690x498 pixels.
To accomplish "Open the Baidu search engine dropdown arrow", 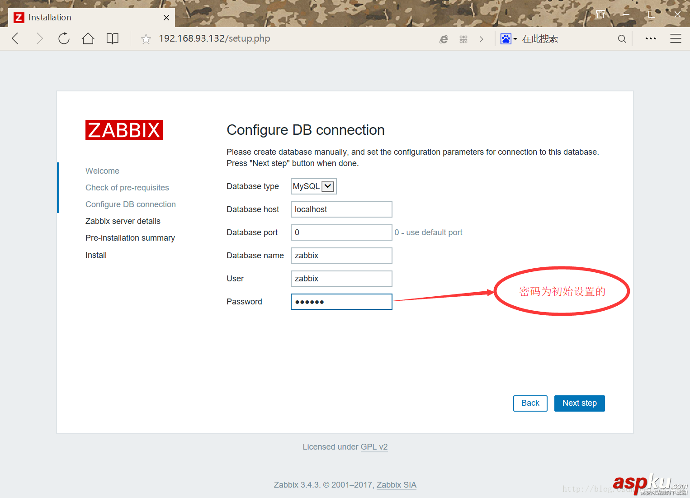I will tap(515, 39).
